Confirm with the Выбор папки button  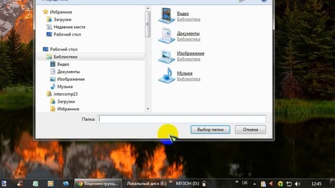coord(210,130)
